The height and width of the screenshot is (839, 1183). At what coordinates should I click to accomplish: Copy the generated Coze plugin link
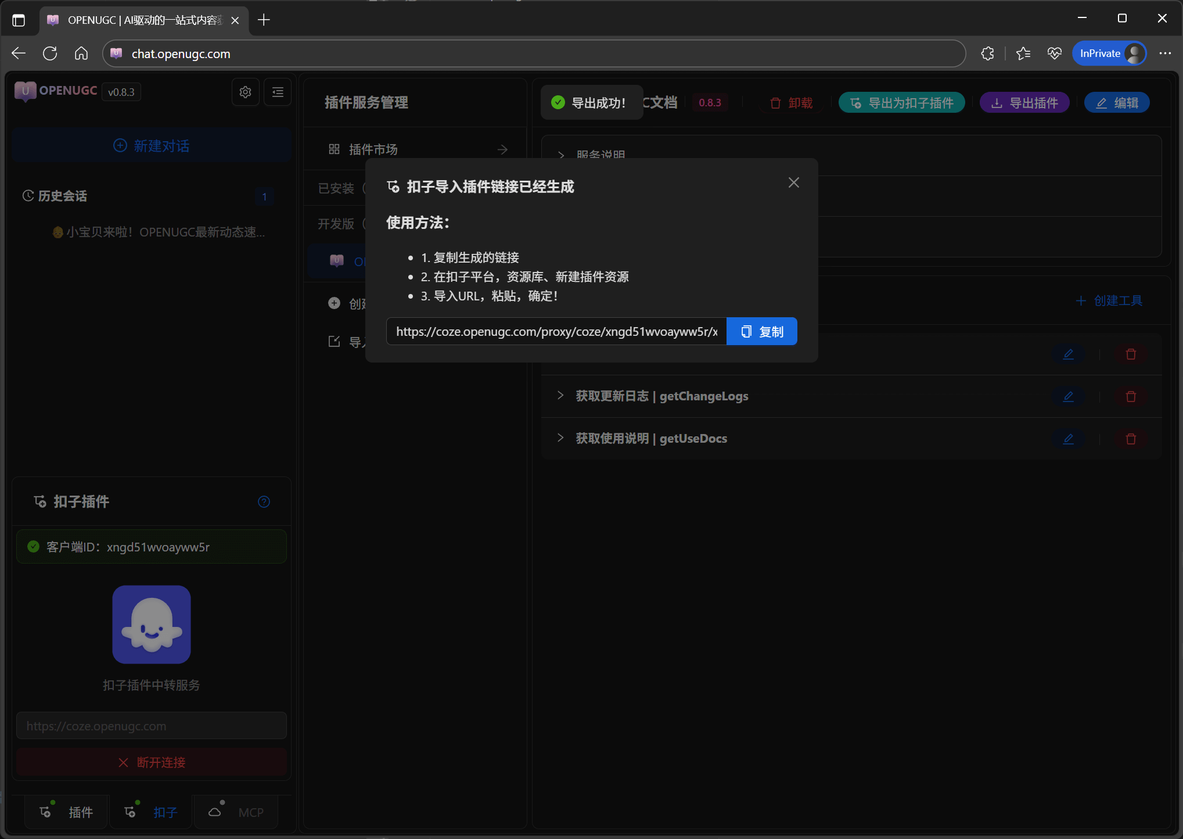[x=762, y=331]
